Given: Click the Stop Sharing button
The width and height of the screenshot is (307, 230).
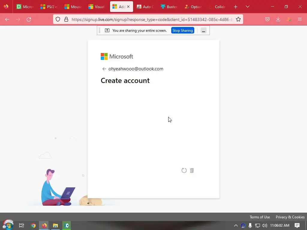Looking at the screenshot, I should pyautogui.click(x=183, y=30).
